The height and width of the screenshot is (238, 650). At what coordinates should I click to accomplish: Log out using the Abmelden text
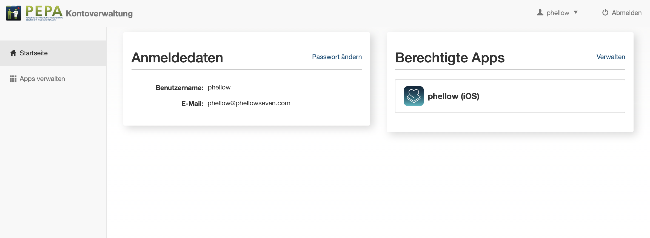click(x=626, y=13)
